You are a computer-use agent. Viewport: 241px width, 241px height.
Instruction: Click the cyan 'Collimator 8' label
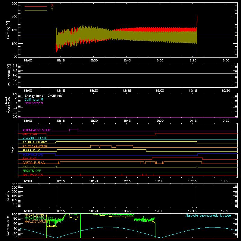34,99
